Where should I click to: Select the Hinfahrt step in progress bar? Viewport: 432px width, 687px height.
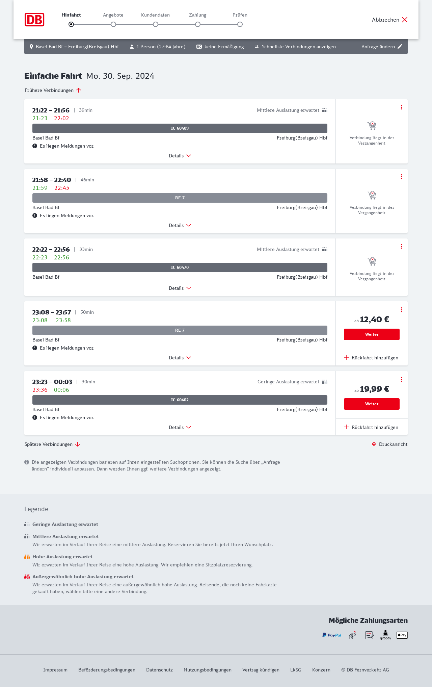tap(71, 24)
